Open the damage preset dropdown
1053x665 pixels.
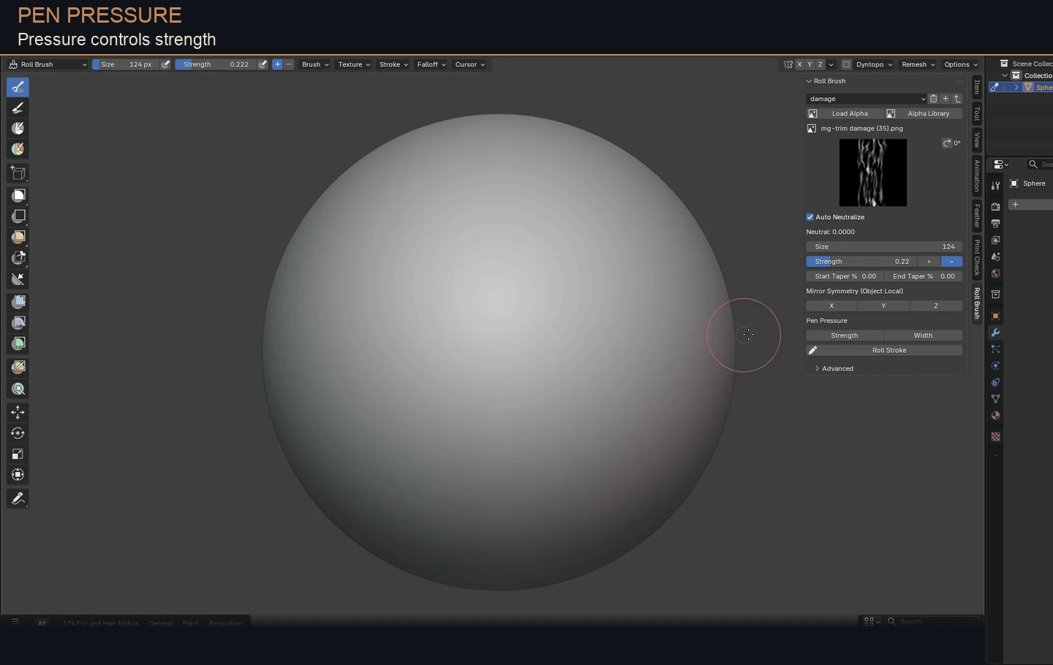point(867,99)
